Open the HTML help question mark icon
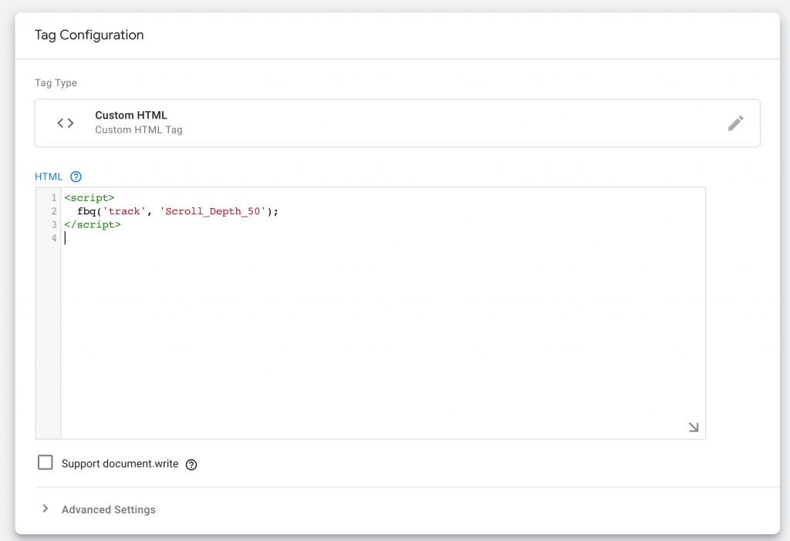The height and width of the screenshot is (541, 790). coord(76,176)
